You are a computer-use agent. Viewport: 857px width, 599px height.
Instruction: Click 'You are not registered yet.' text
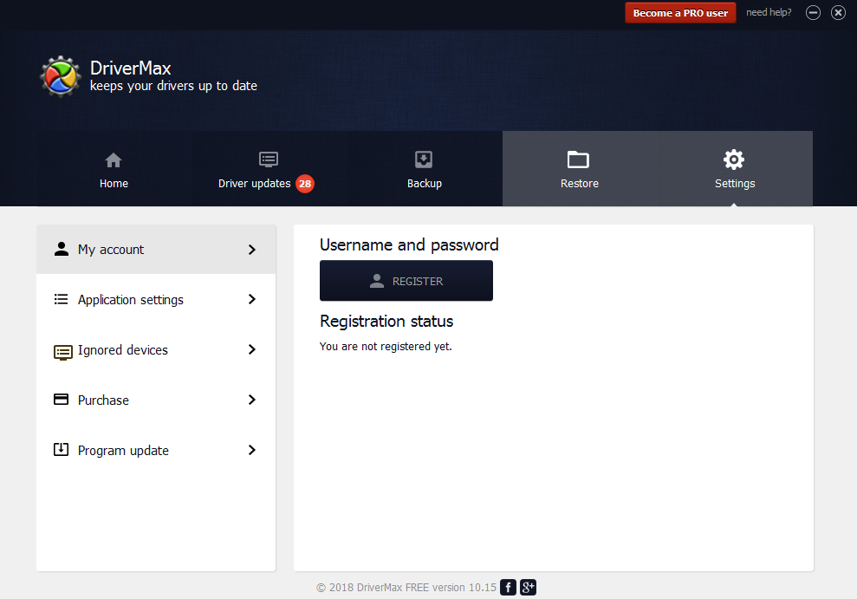tap(386, 347)
